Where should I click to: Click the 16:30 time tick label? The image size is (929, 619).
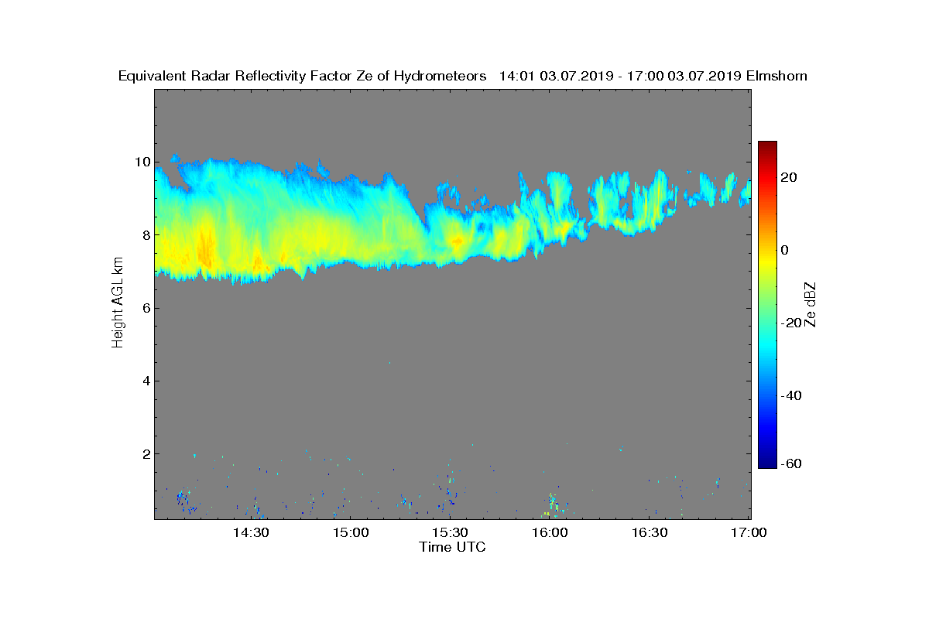click(x=650, y=533)
